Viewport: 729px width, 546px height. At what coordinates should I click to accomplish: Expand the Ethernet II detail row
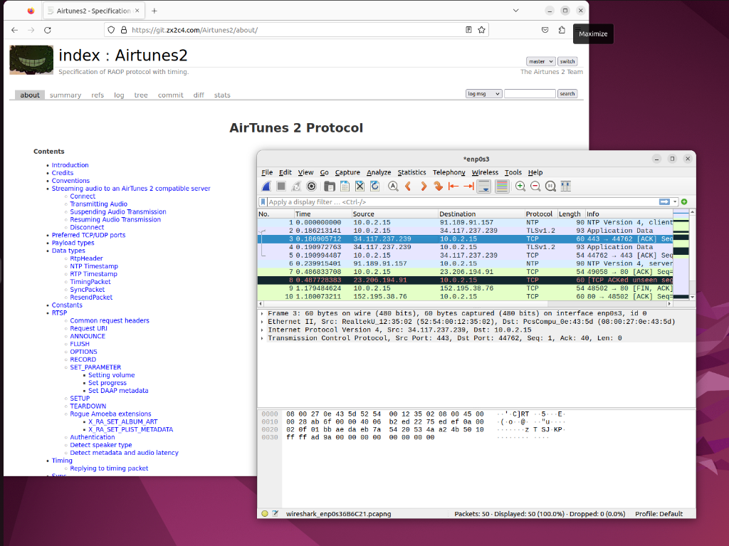(x=263, y=322)
